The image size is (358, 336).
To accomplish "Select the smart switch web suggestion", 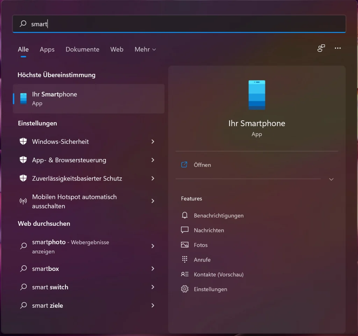I will pyautogui.click(x=50, y=287).
